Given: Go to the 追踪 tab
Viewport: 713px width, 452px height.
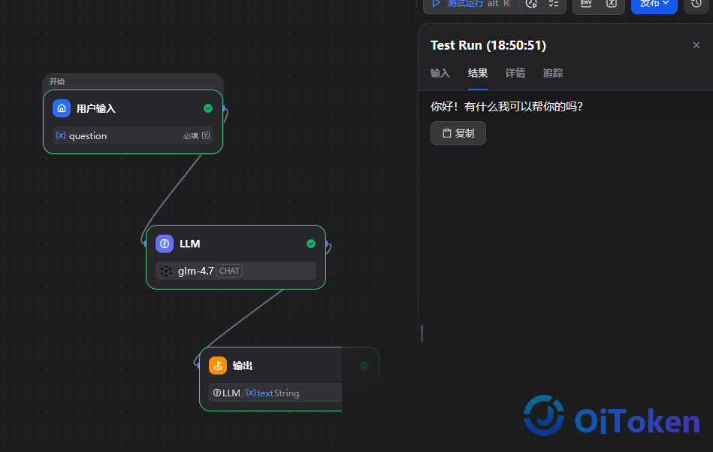Looking at the screenshot, I should (553, 73).
